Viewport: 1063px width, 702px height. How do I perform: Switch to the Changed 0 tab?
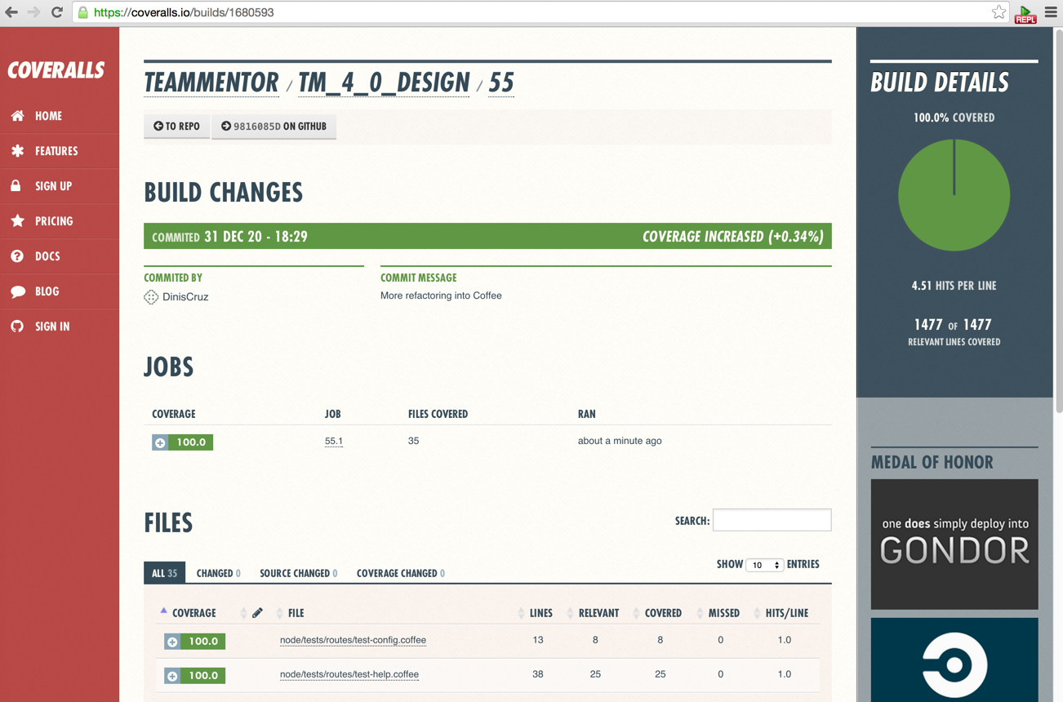(x=218, y=573)
